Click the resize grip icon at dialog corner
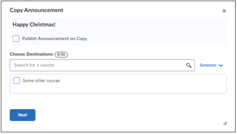Viewport: 237px width, 134px height. click(x=225, y=123)
